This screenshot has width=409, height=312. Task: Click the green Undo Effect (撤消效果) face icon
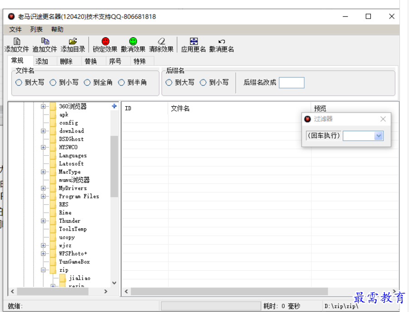tap(133, 41)
